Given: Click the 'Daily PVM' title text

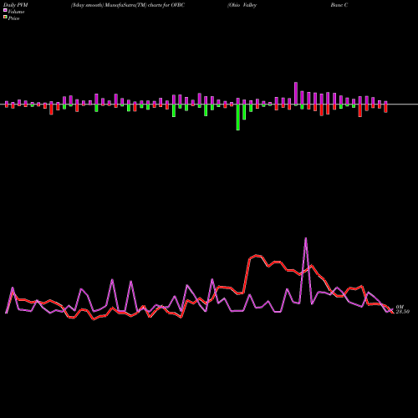Looking at the screenshot, I should click(16, 5).
